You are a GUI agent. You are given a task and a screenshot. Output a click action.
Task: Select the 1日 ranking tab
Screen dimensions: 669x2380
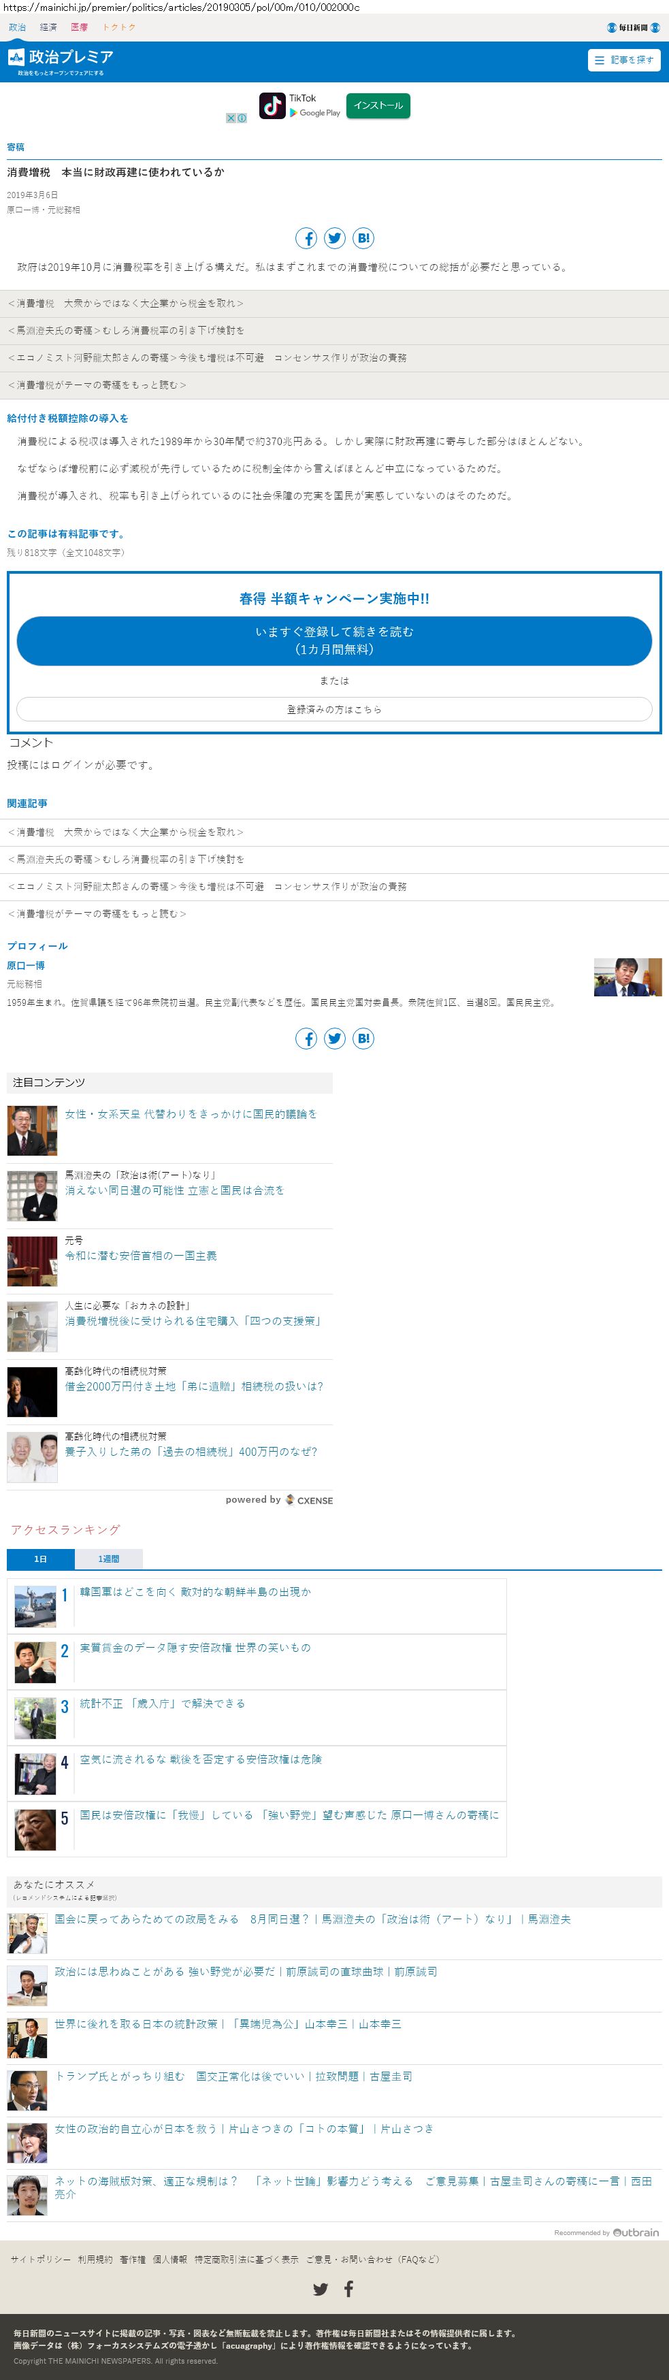click(x=41, y=1559)
